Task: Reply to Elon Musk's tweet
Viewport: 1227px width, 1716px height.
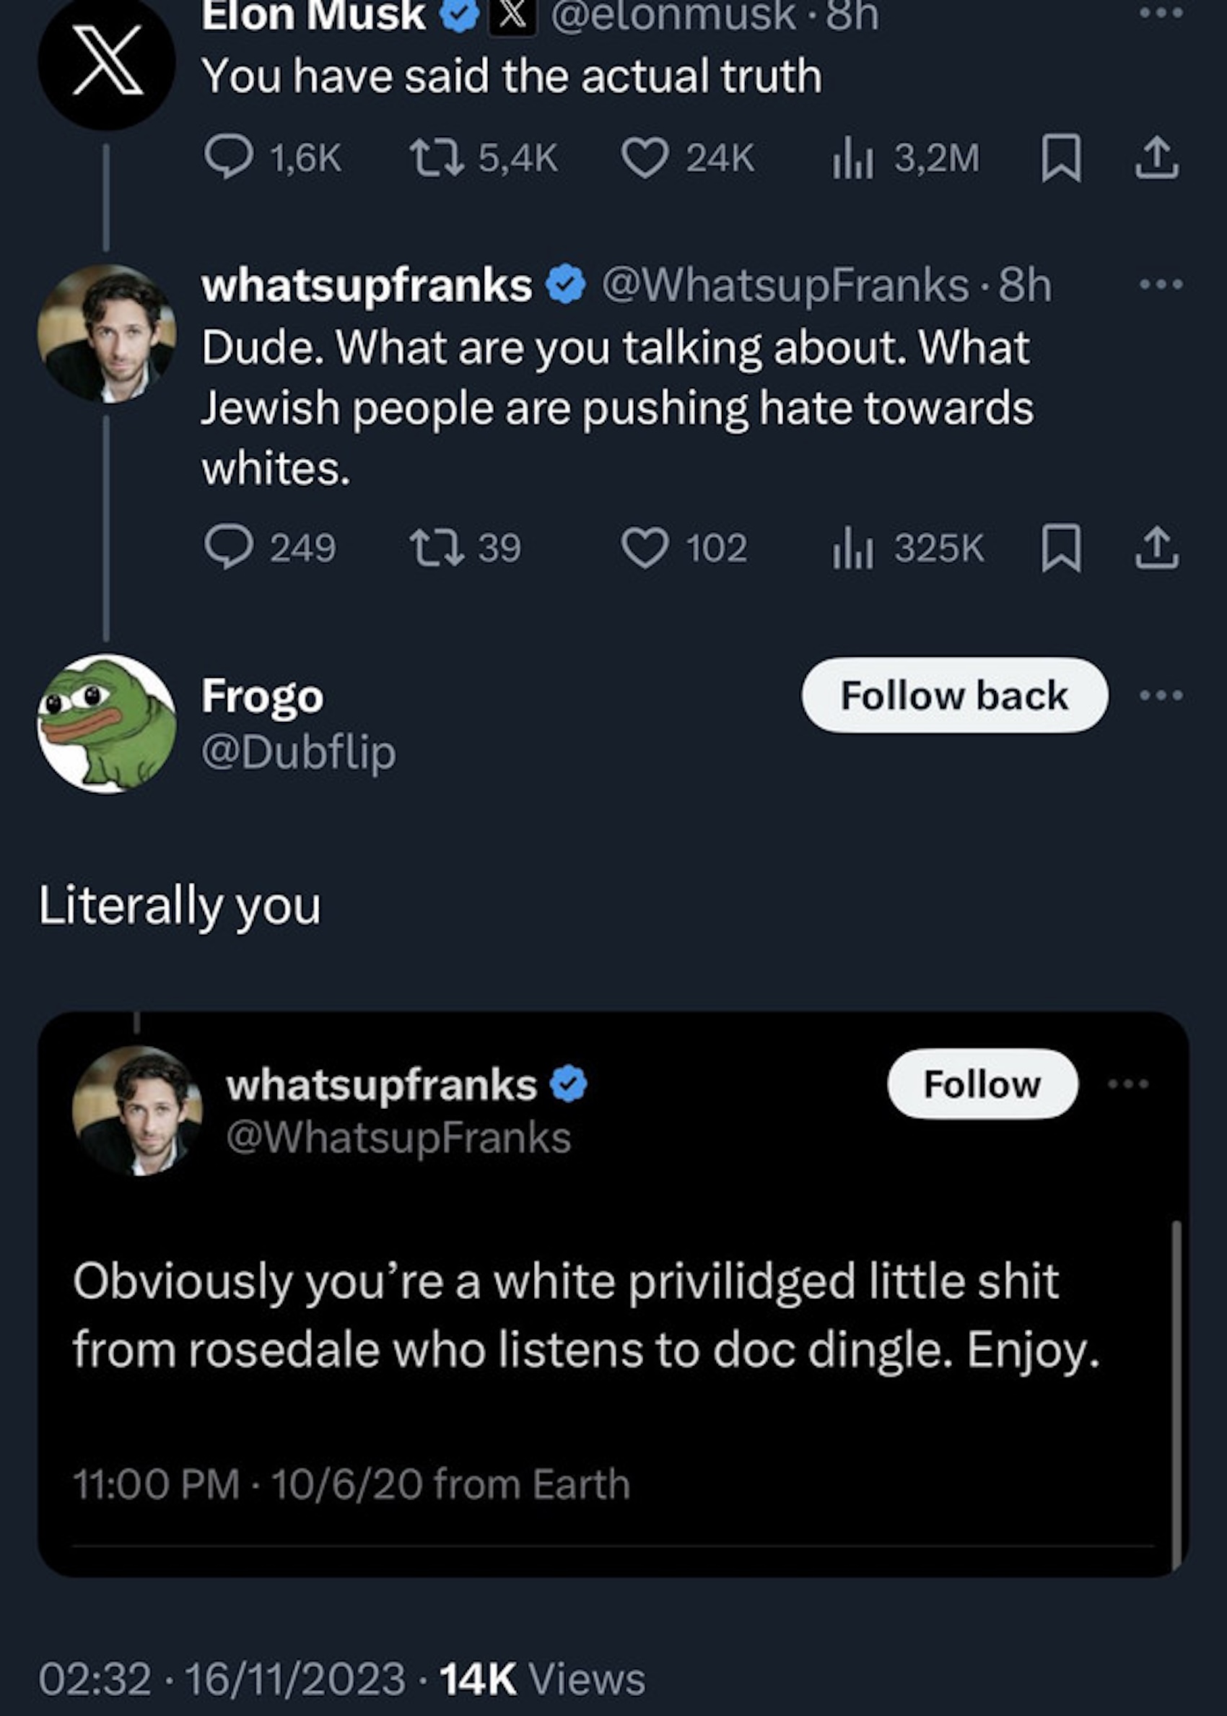Action: coord(228,157)
